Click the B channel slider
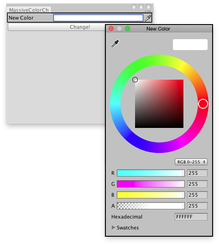 151,195
